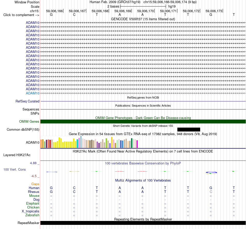The width and height of the screenshot is (246, 229).
Task: Click the SNPs track label
Action: 35,114
